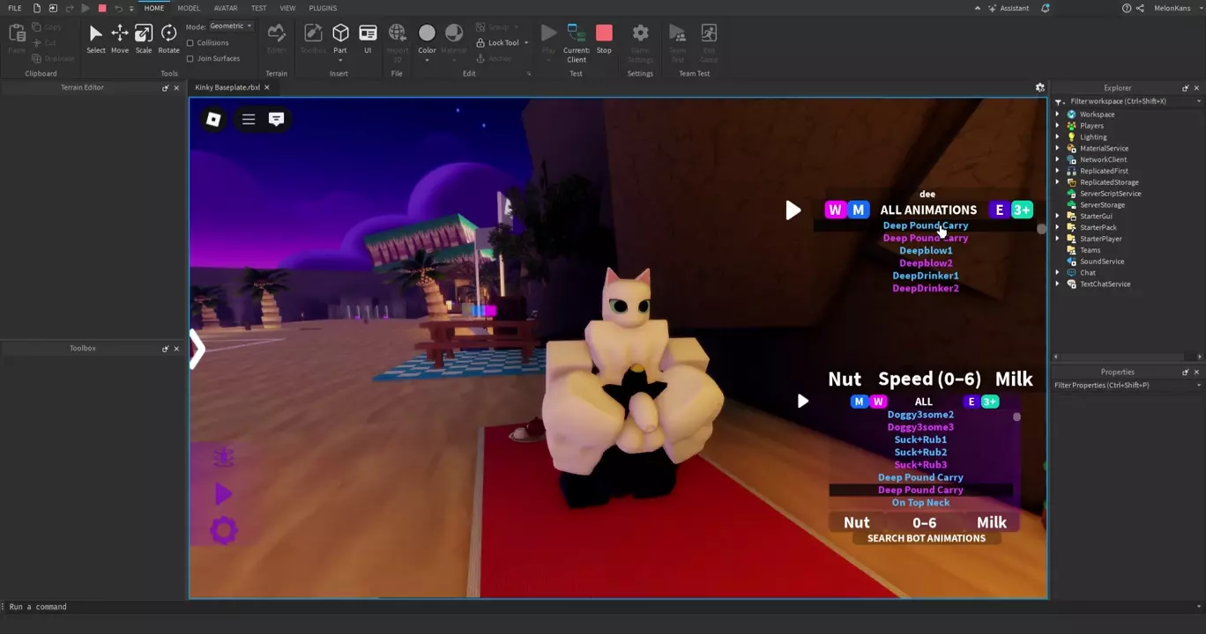1206x634 pixels.
Task: Expand the ReplicatedStorage tree item
Action: tap(1058, 182)
